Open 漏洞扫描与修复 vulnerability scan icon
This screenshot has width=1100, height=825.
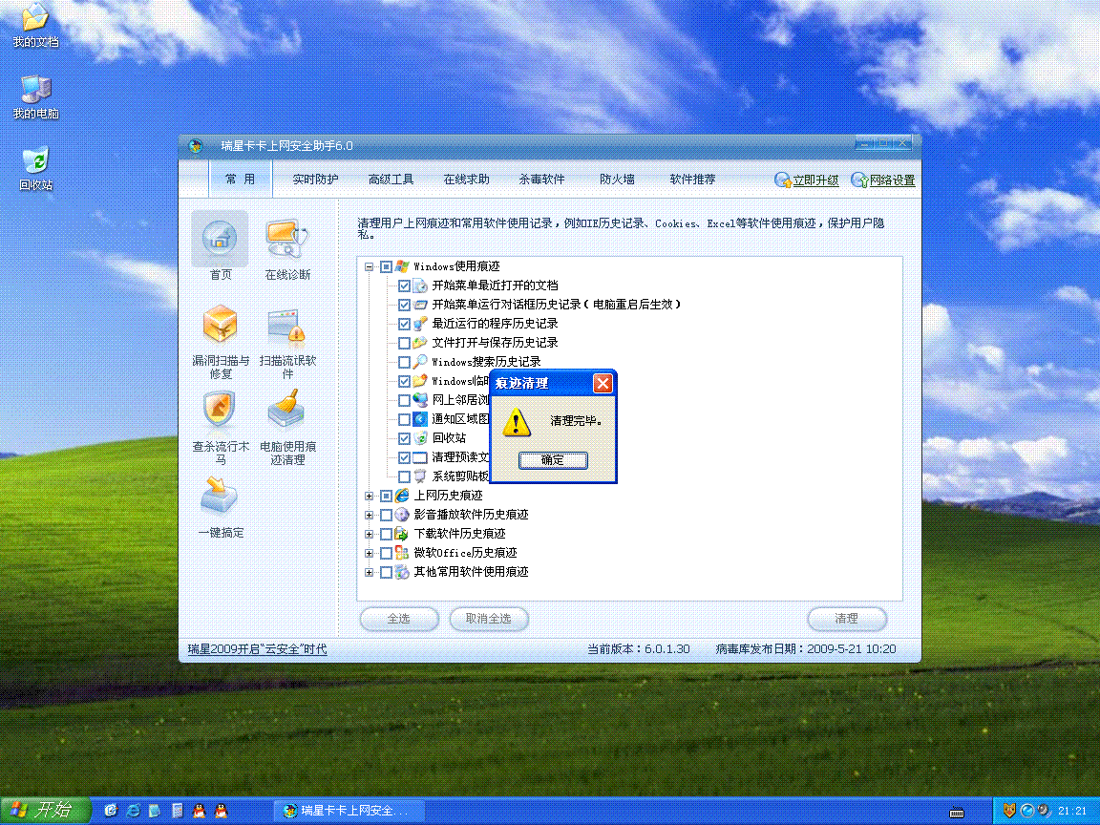pyautogui.click(x=220, y=324)
